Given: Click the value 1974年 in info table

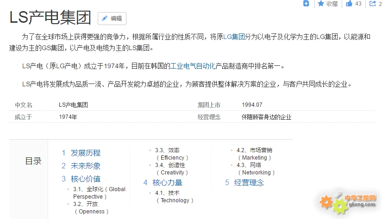Looking at the screenshot, I should (x=68, y=117).
